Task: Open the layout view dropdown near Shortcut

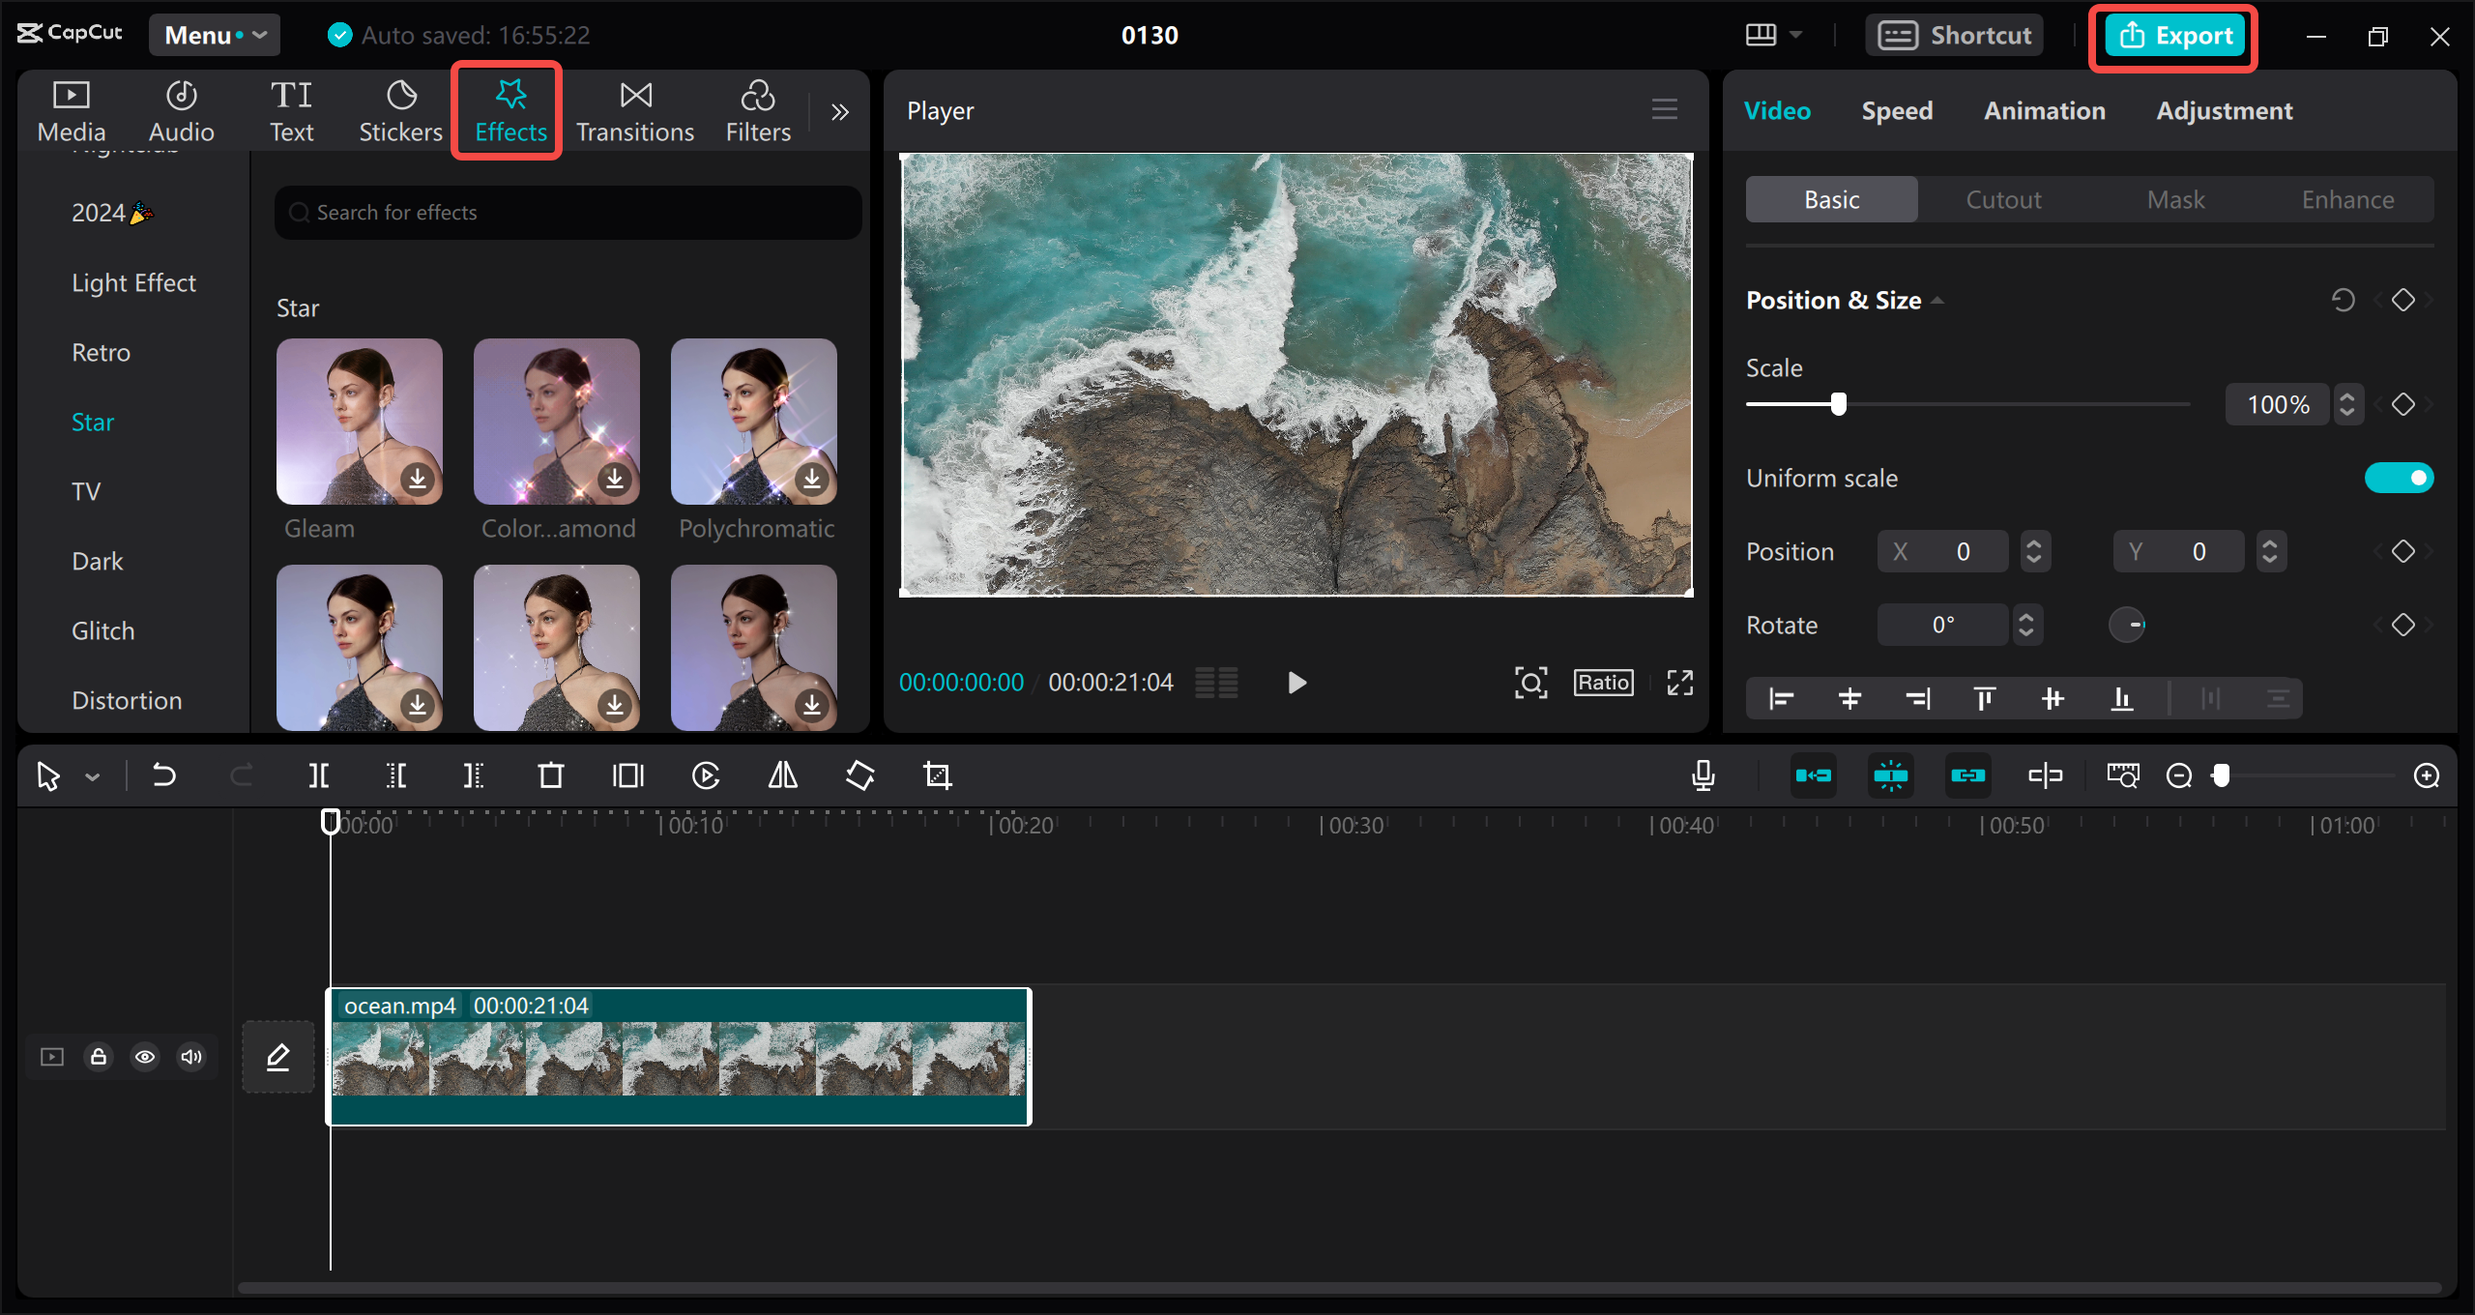Action: (1773, 35)
